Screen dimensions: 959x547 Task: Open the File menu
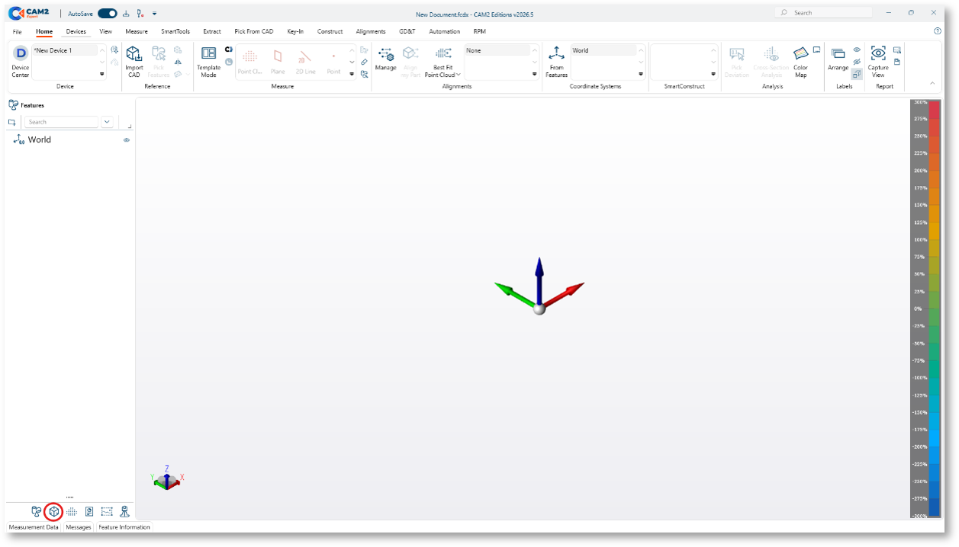pos(18,32)
